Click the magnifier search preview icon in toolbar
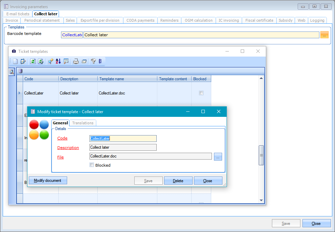The width and height of the screenshot is (335, 232). pyautogui.click(x=66, y=61)
